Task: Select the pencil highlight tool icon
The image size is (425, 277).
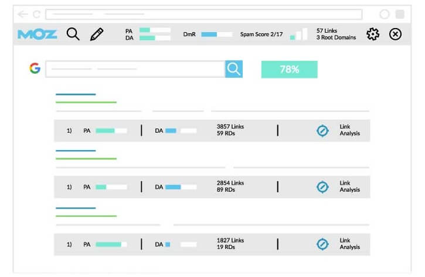Action: (97, 34)
